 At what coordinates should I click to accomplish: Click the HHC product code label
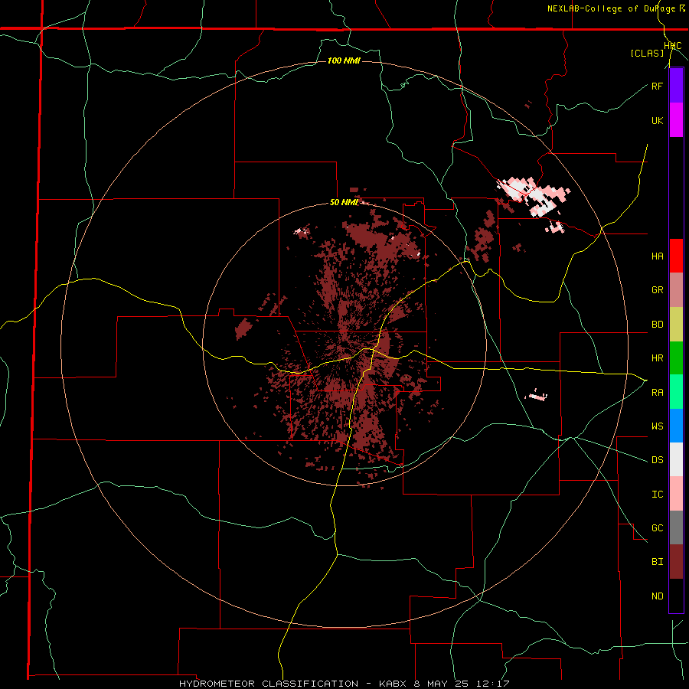coord(673,46)
